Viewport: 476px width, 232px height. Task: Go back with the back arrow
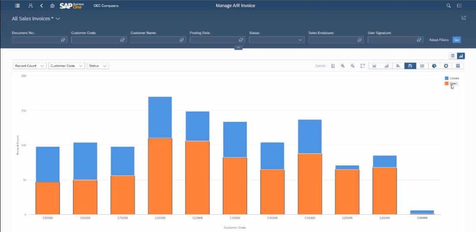click(x=41, y=6)
